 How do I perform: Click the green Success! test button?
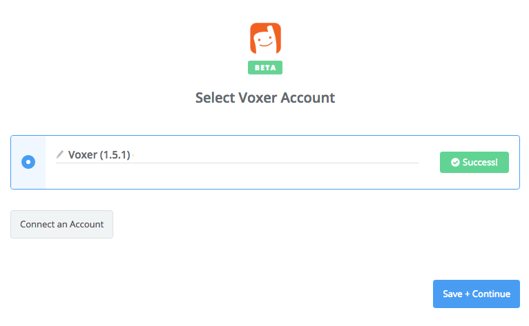474,163
